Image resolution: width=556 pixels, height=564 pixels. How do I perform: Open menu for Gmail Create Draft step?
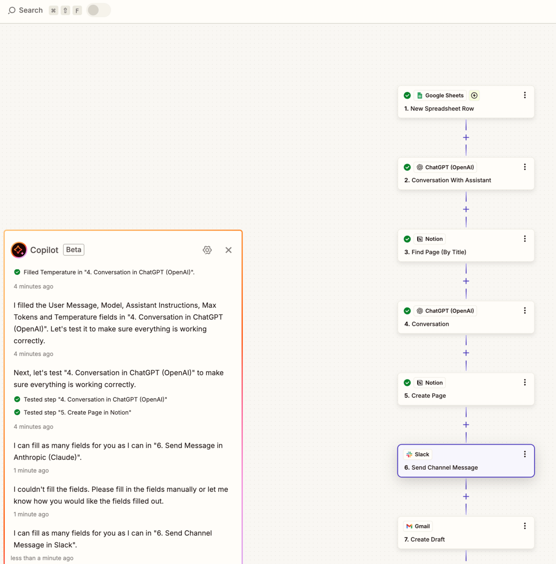[525, 526]
